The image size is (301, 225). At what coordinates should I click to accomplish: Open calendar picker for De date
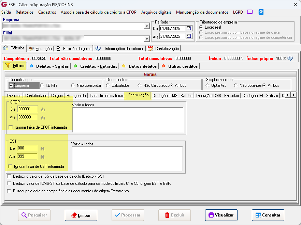pos(189,28)
